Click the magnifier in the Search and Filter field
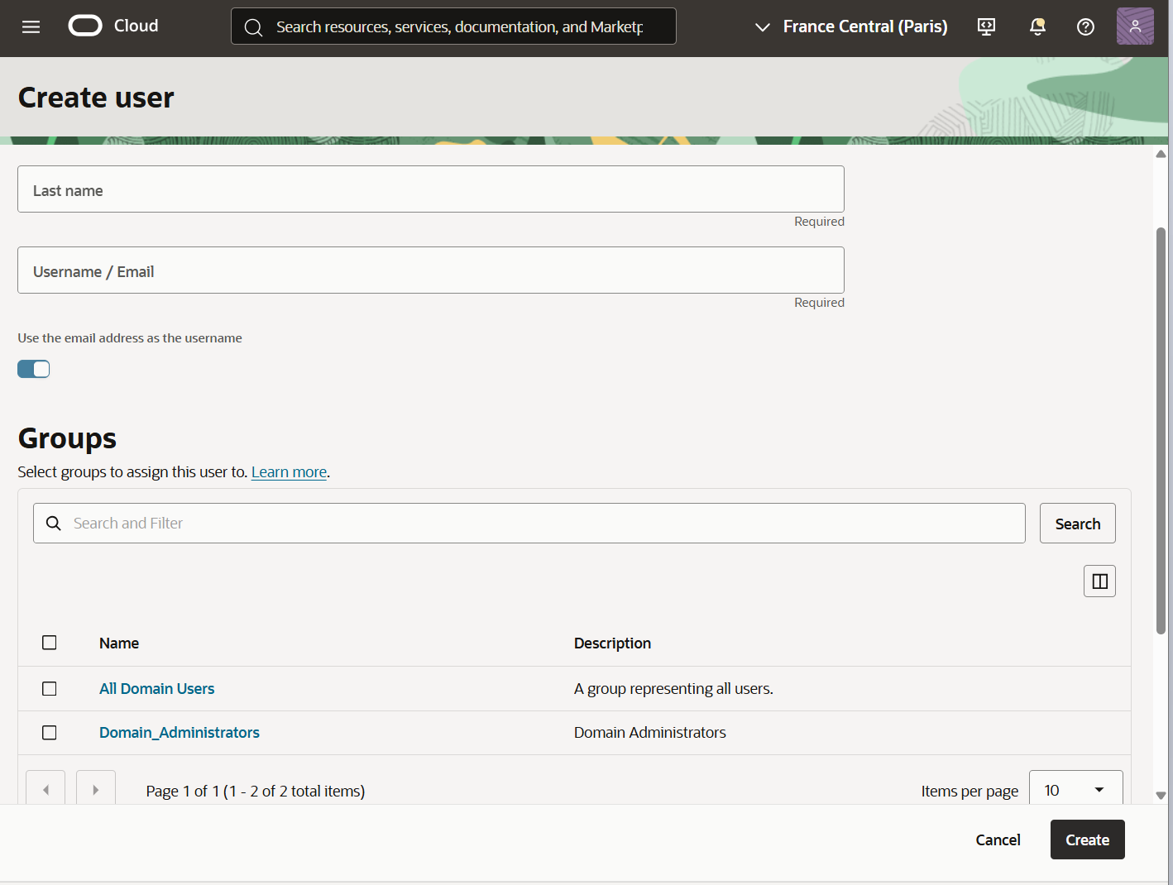 click(53, 523)
